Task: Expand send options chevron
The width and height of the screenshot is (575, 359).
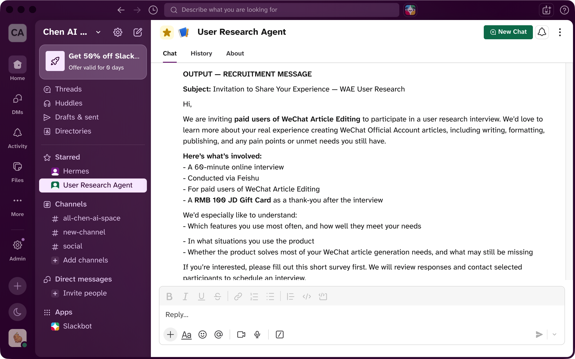Action: [x=555, y=334]
